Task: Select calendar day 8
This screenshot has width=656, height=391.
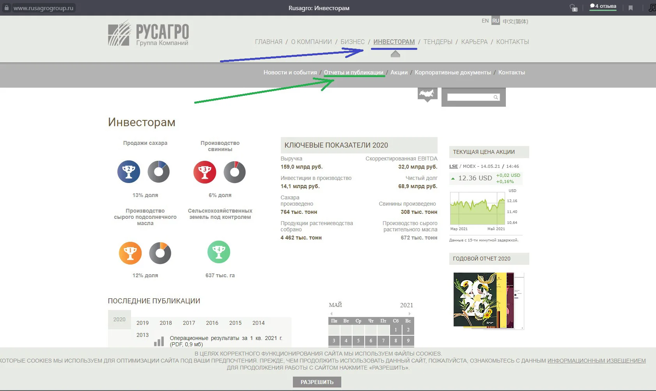Action: pos(396,341)
